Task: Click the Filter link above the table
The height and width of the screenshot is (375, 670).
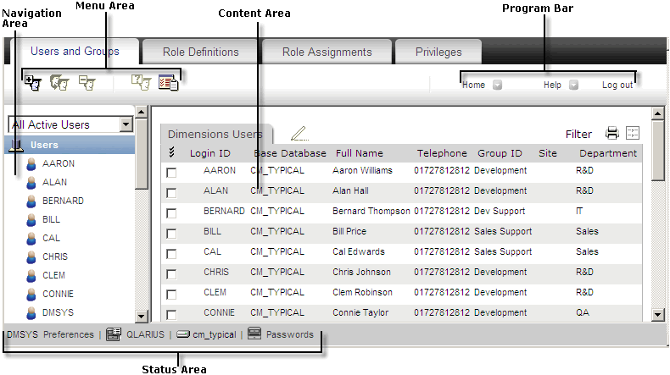Action: pyautogui.click(x=578, y=134)
